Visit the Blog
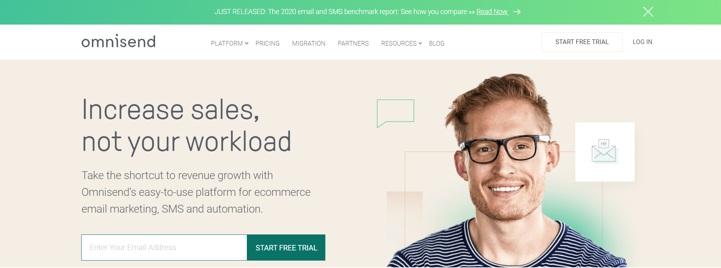 (437, 43)
